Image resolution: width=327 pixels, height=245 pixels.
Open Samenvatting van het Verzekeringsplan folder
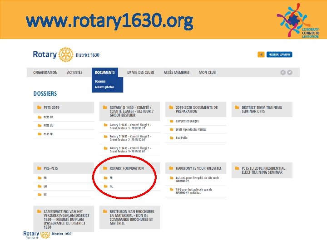64,219
